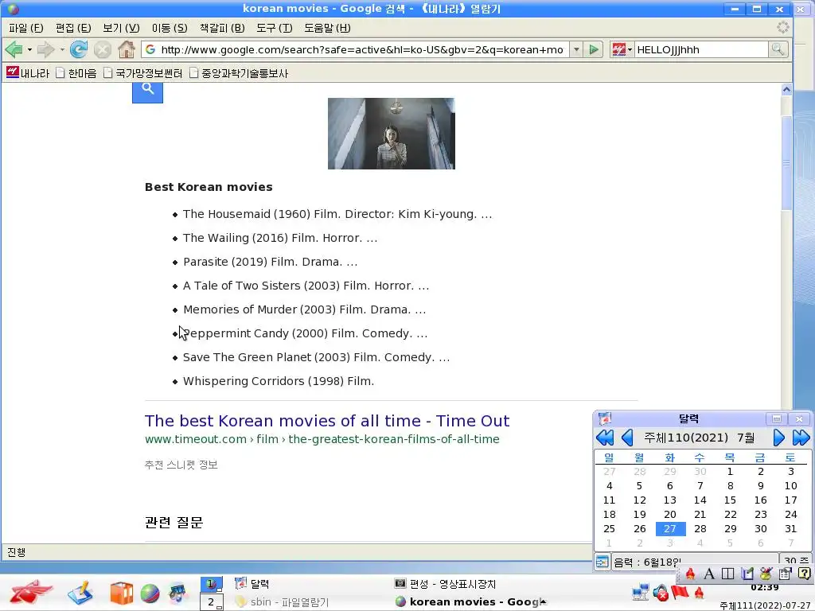The image size is (815, 611).
Task: Click the 내나라 bookmark
Action: 28,73
